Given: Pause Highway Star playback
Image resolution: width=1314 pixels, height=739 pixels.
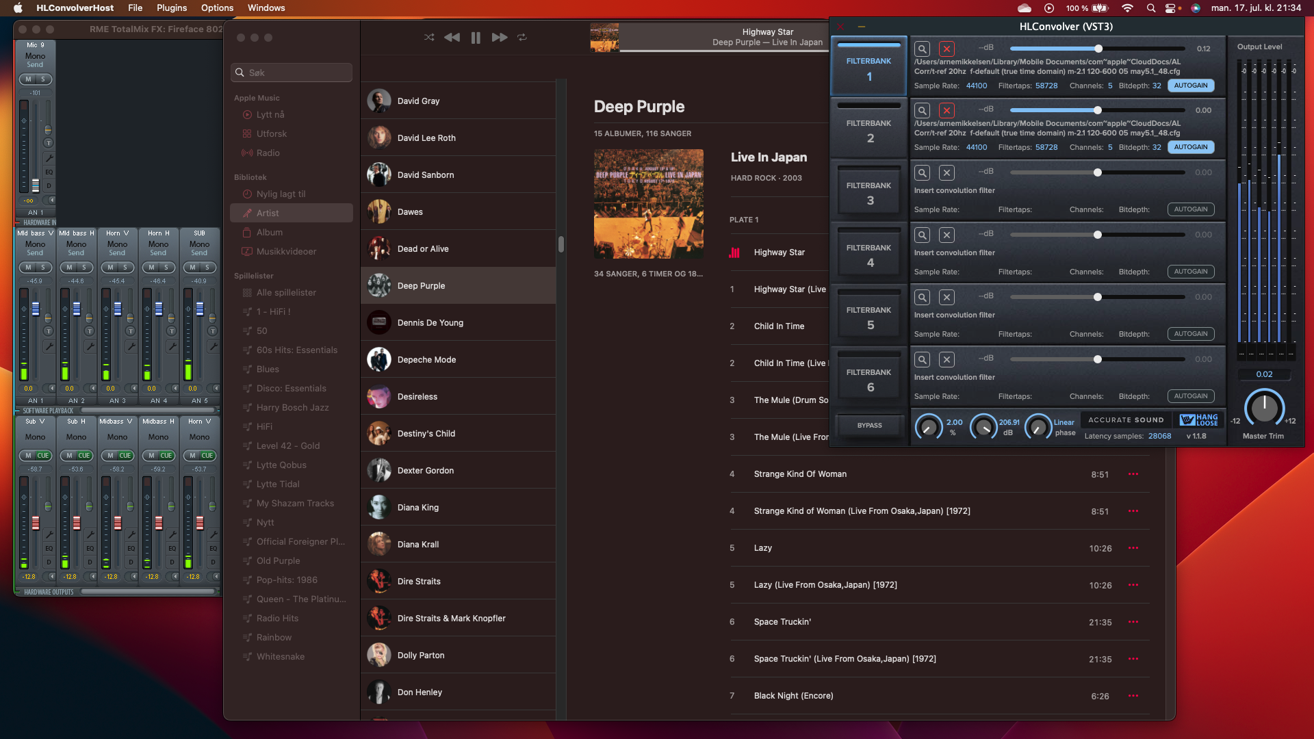Looking at the screenshot, I should pyautogui.click(x=476, y=38).
